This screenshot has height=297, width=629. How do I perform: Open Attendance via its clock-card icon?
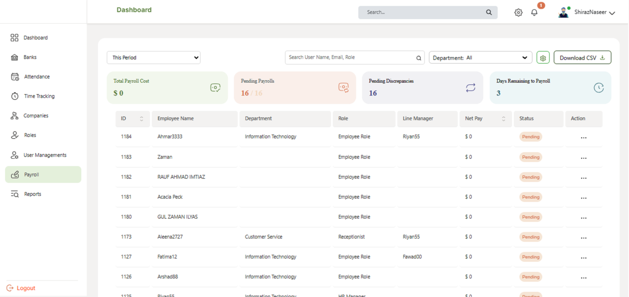pos(14,76)
